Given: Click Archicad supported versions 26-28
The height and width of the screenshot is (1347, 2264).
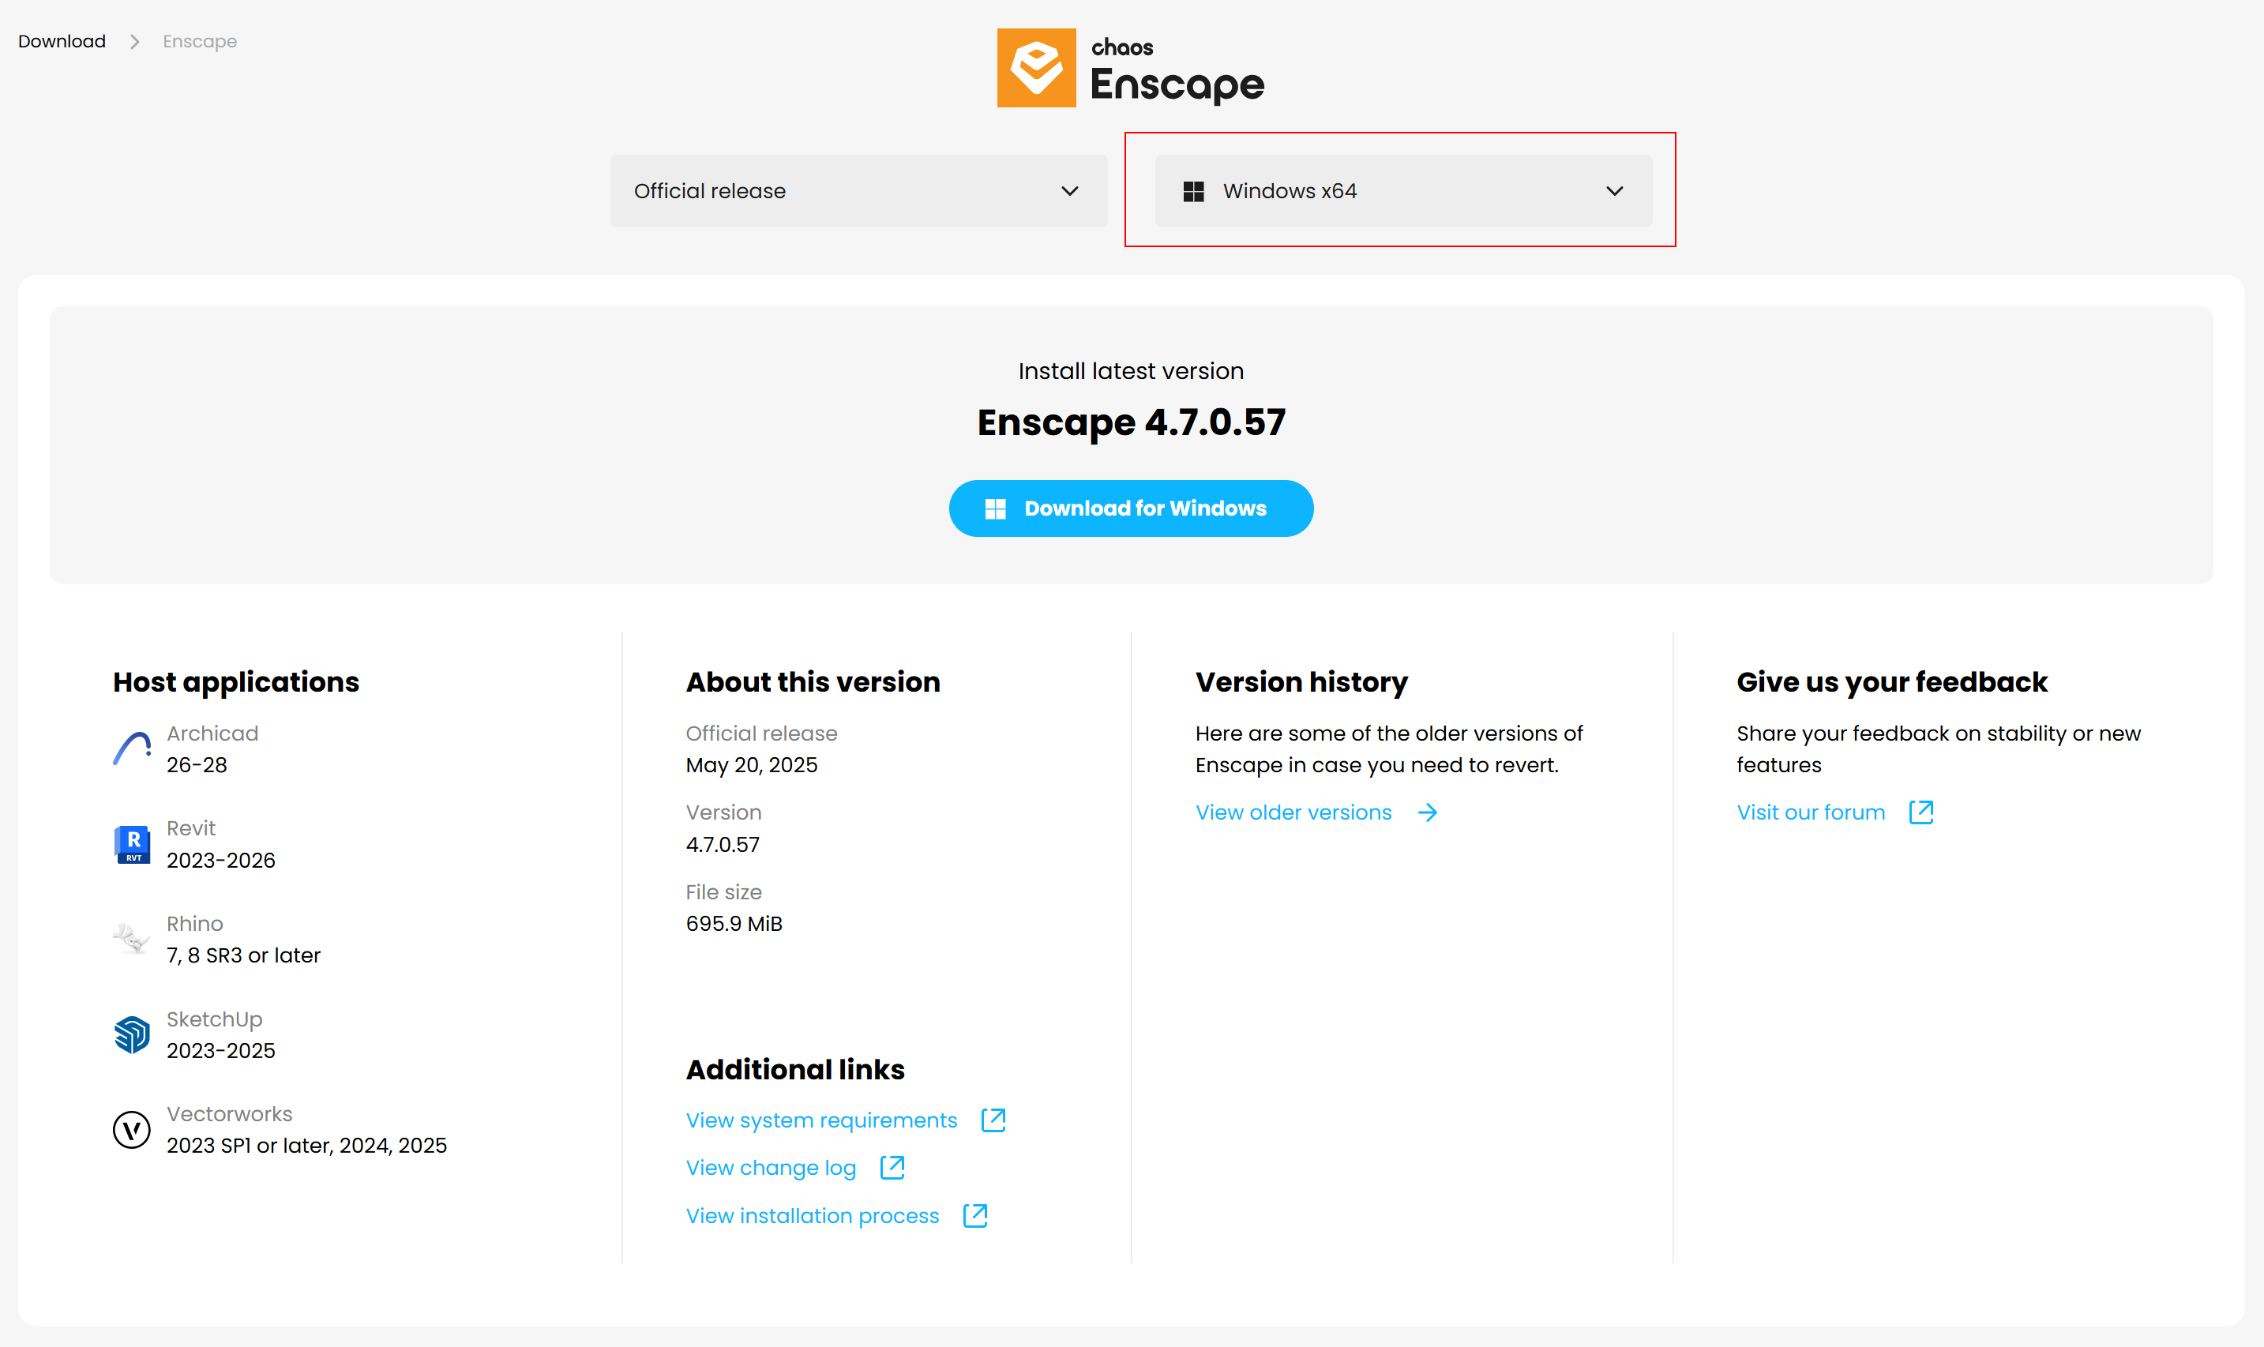Looking at the screenshot, I should (x=197, y=765).
